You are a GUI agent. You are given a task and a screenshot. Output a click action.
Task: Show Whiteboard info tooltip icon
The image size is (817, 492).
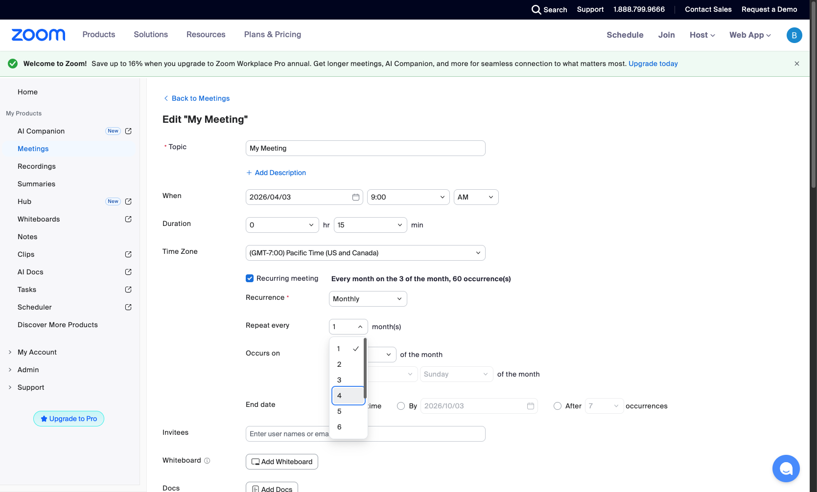click(x=207, y=461)
